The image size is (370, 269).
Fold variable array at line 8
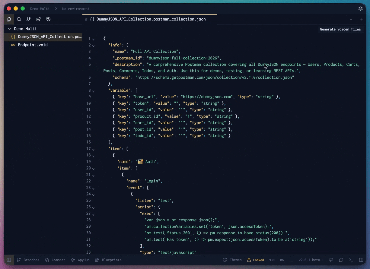[93, 91]
